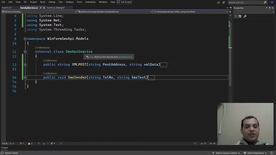Click the Full Screen button
The image size is (276, 155).
124,2
